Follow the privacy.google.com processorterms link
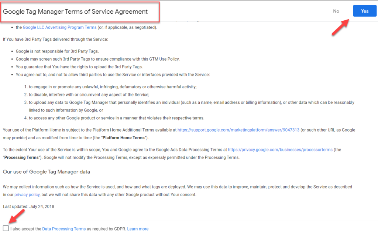The width and height of the screenshot is (378, 235). [x=280, y=150]
